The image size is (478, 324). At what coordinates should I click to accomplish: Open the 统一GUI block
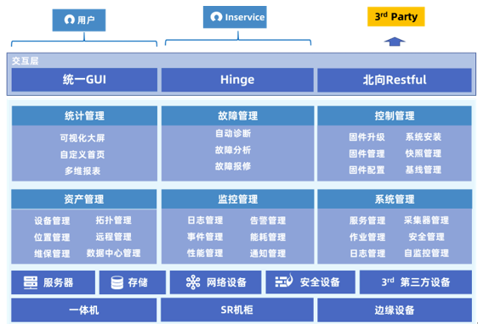[x=84, y=80]
